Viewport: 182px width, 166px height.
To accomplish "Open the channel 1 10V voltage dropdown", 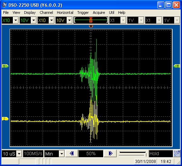I will pos(34,20).
